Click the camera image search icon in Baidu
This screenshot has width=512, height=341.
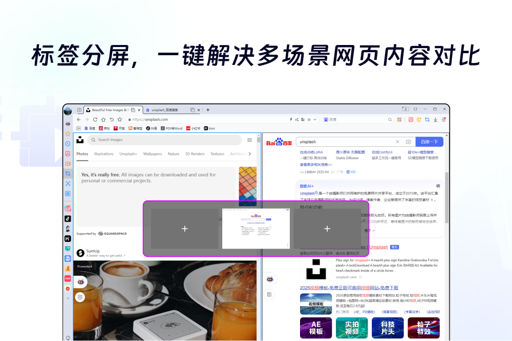[408, 142]
